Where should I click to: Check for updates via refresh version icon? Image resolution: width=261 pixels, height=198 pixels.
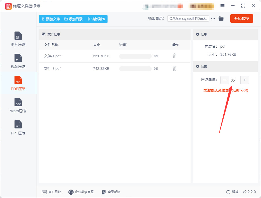(228, 192)
